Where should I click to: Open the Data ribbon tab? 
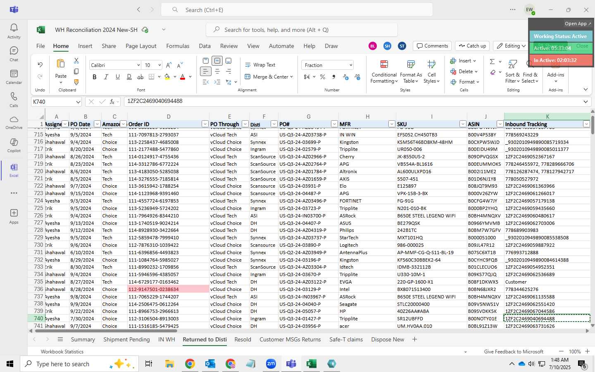205,46
